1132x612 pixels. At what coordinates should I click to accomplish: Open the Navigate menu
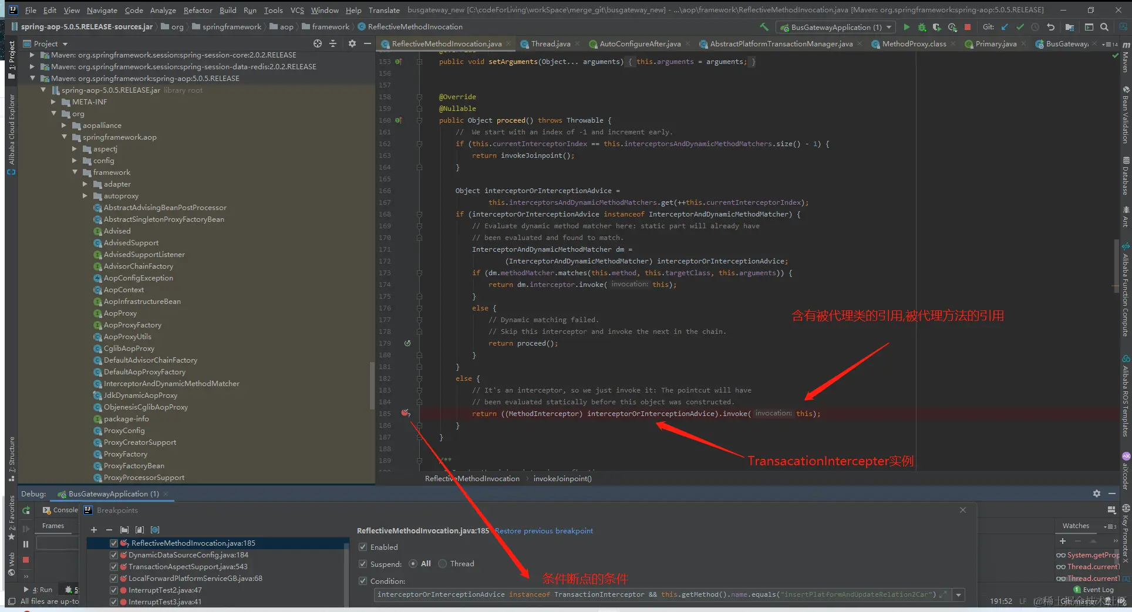click(x=102, y=10)
